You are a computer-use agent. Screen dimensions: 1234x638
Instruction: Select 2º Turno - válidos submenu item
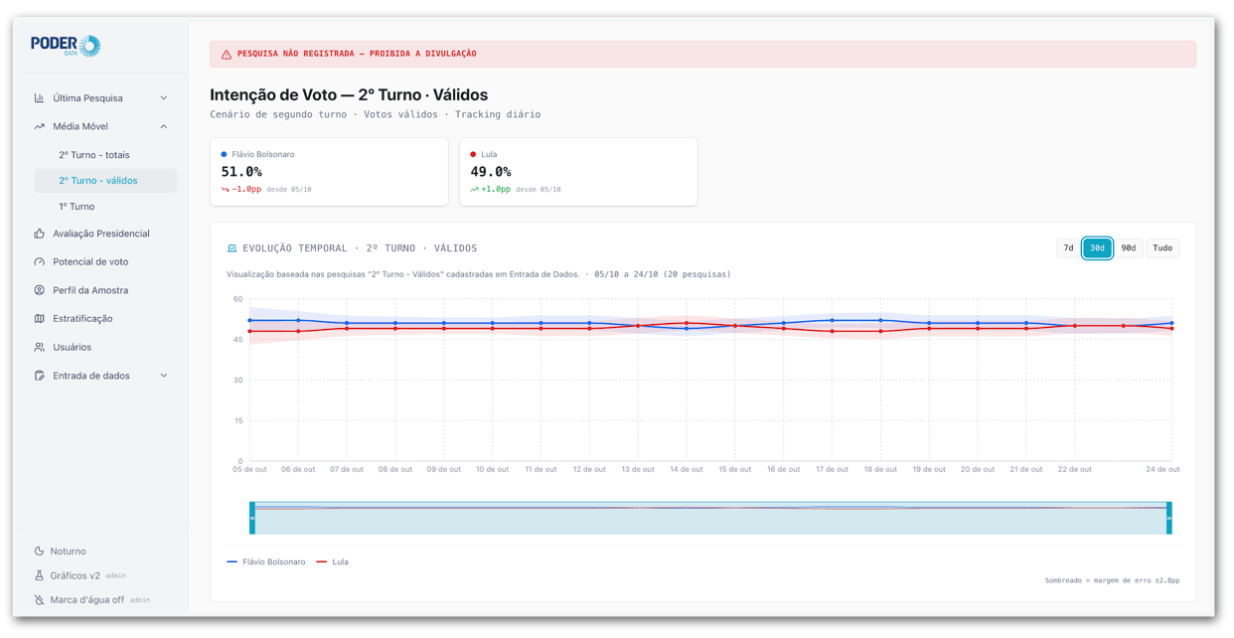[105, 181]
